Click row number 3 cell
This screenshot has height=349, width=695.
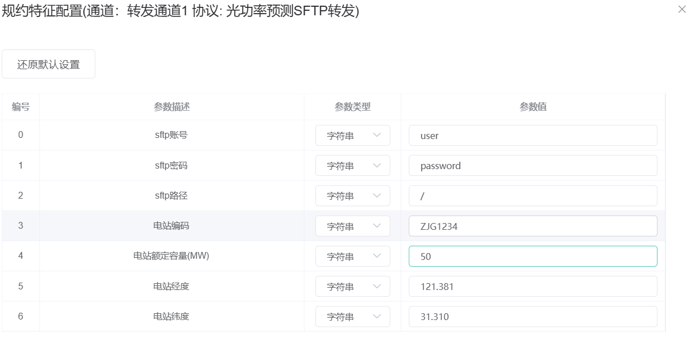(x=20, y=226)
